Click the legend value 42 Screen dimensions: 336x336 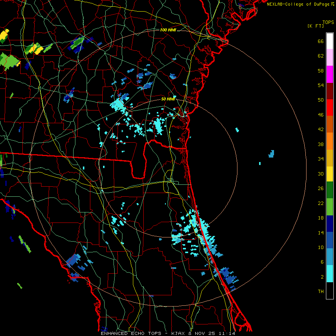(321, 130)
